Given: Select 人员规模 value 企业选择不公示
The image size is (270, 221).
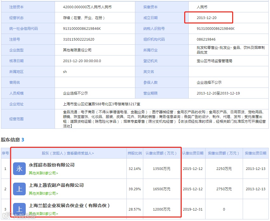Looking at the screenshot, I should 75,93.
